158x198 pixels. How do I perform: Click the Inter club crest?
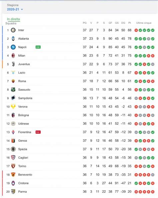pos(13,30)
